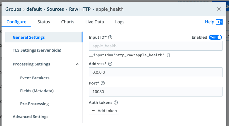Collapse the Processing Settings section
This screenshot has height=126, width=229.
pos(77,64)
